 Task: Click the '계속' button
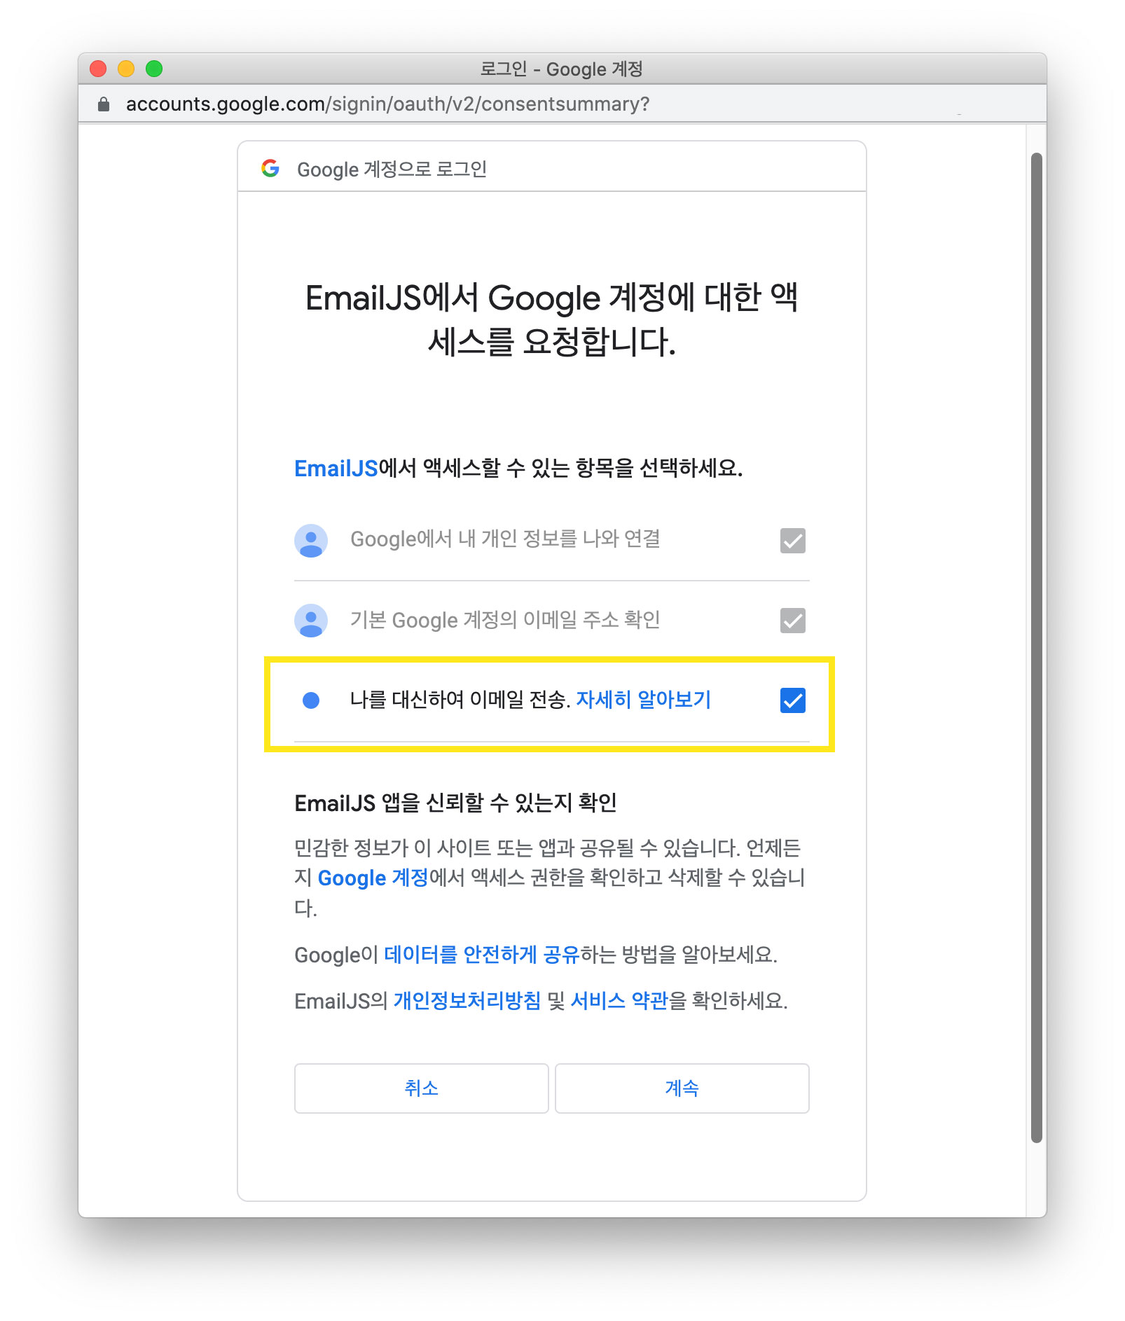[x=682, y=1088]
